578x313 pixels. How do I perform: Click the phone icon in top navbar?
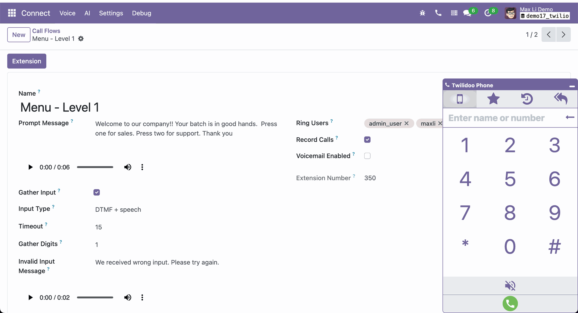pyautogui.click(x=438, y=13)
